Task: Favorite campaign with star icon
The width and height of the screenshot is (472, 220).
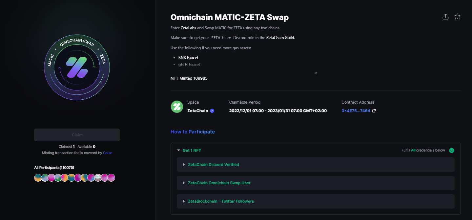Action: coord(458,17)
